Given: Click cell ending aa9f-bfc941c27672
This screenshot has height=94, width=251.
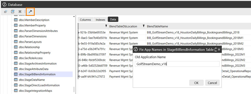Looking at the screenshot, I should tap(93, 77).
